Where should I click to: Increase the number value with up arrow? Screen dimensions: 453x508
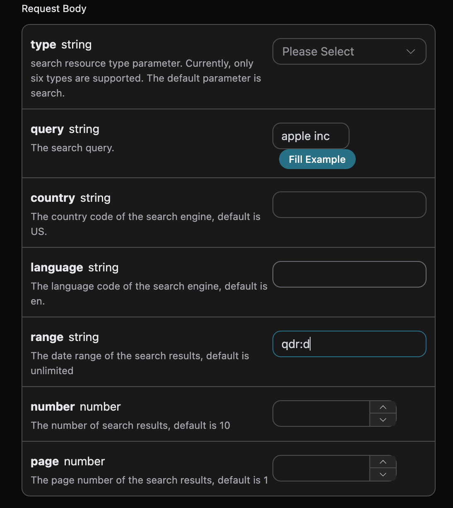click(x=383, y=407)
